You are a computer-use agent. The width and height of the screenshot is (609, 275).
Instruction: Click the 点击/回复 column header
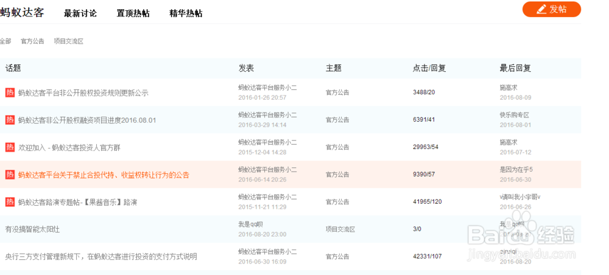click(429, 68)
